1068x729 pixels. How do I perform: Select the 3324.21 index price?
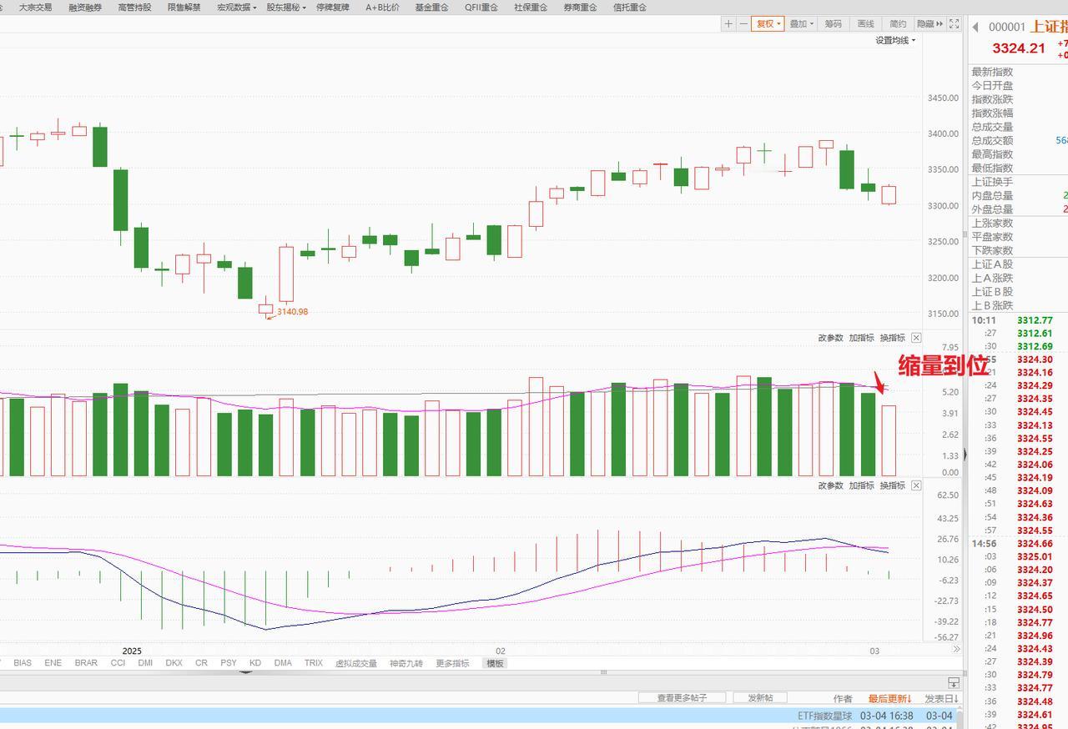click(x=1018, y=48)
